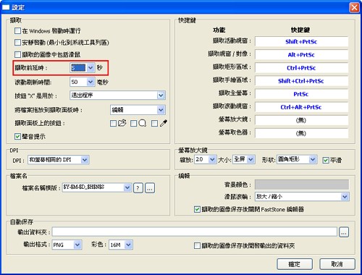Click the open-folder icon on capture panel buttons row
This screenshot has height=275, width=362.
(x=122, y=123)
